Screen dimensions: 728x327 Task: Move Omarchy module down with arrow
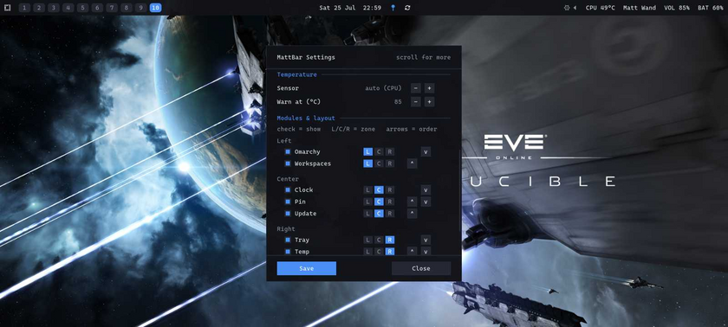coord(426,152)
